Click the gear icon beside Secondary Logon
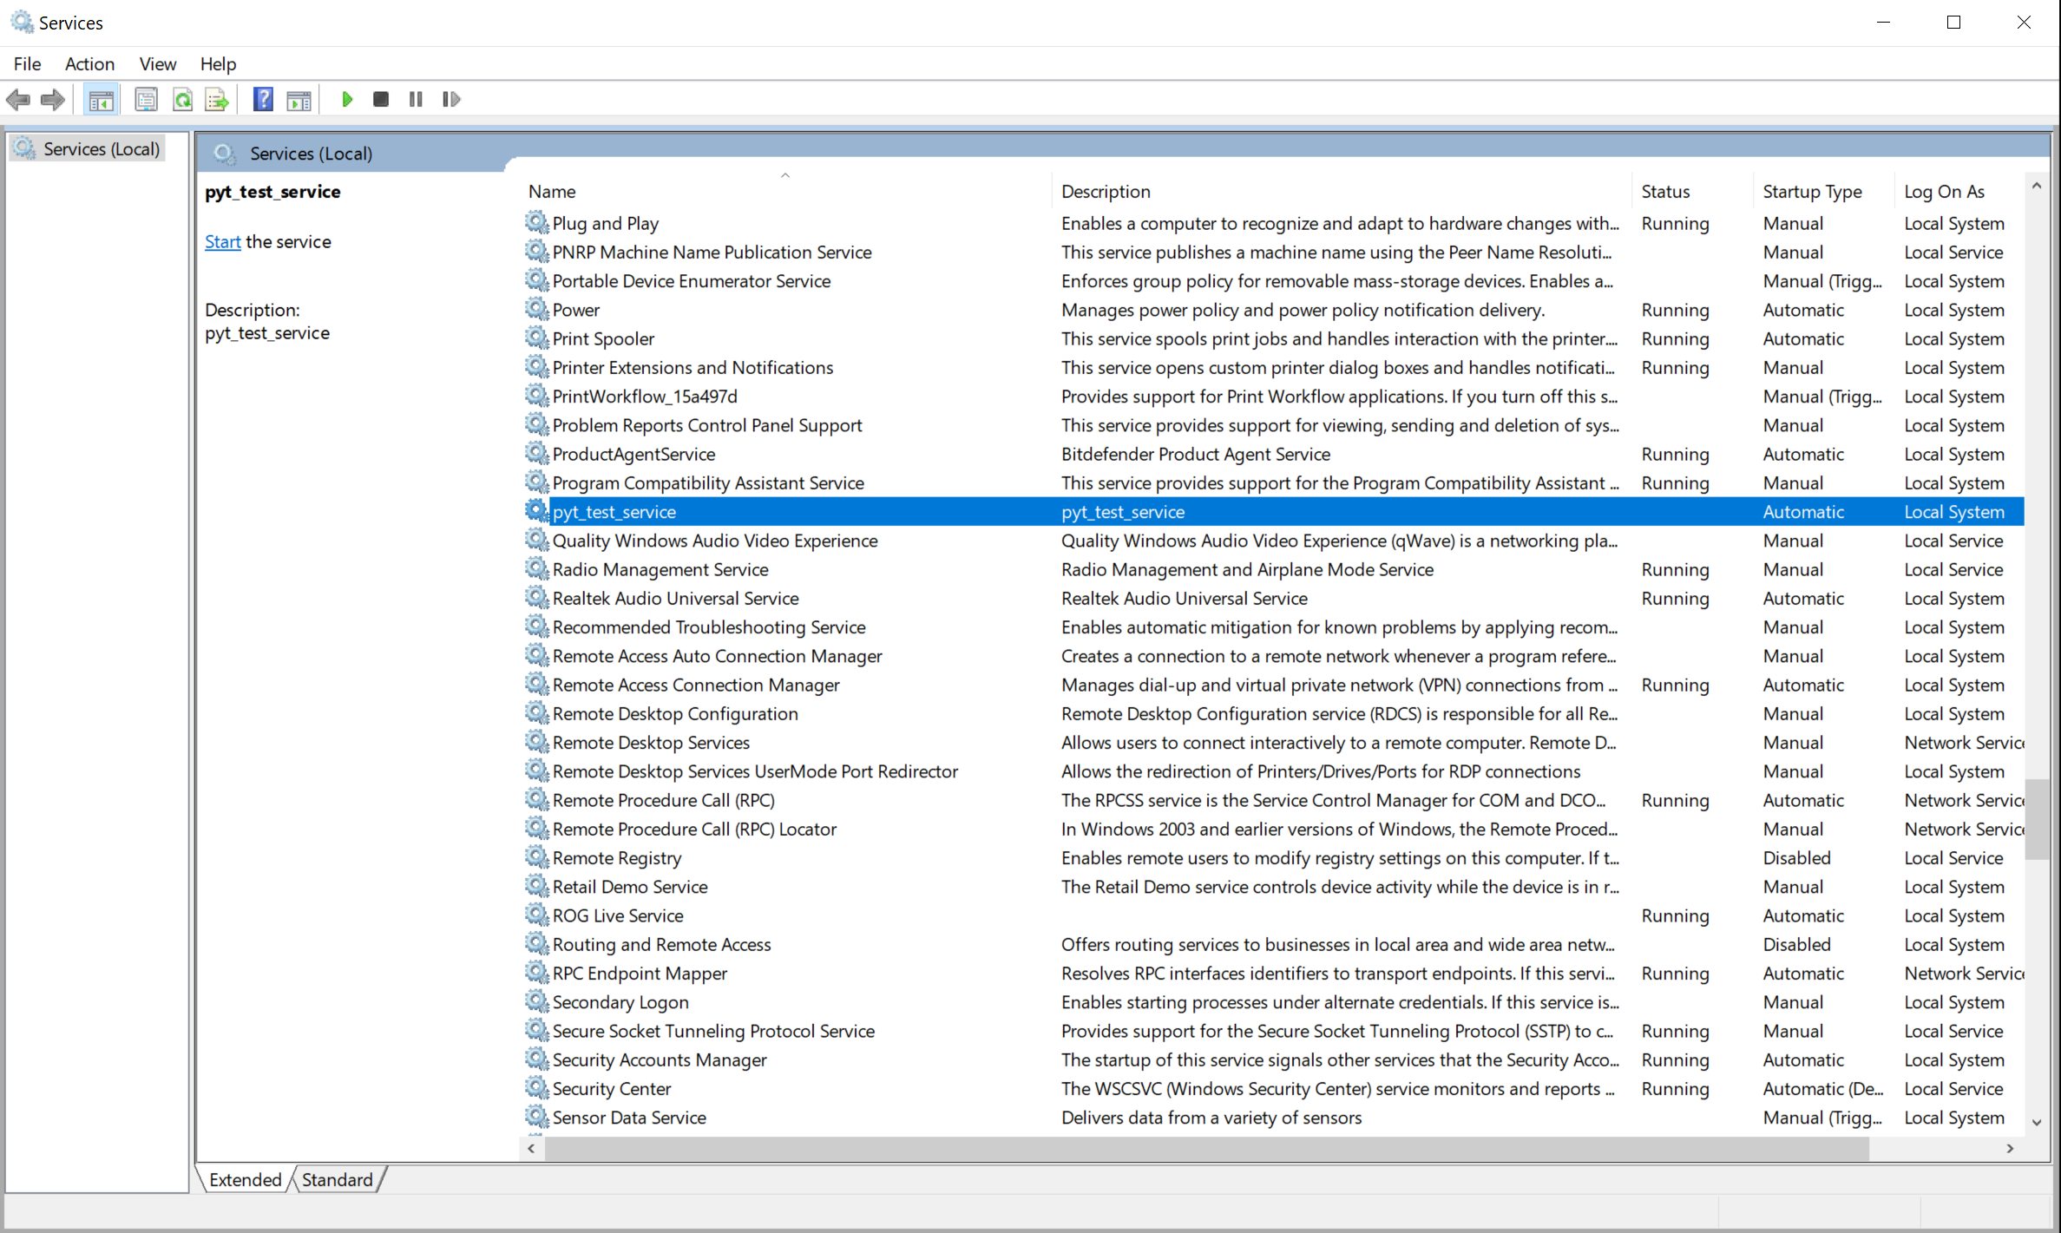2061x1233 pixels. tap(537, 1000)
